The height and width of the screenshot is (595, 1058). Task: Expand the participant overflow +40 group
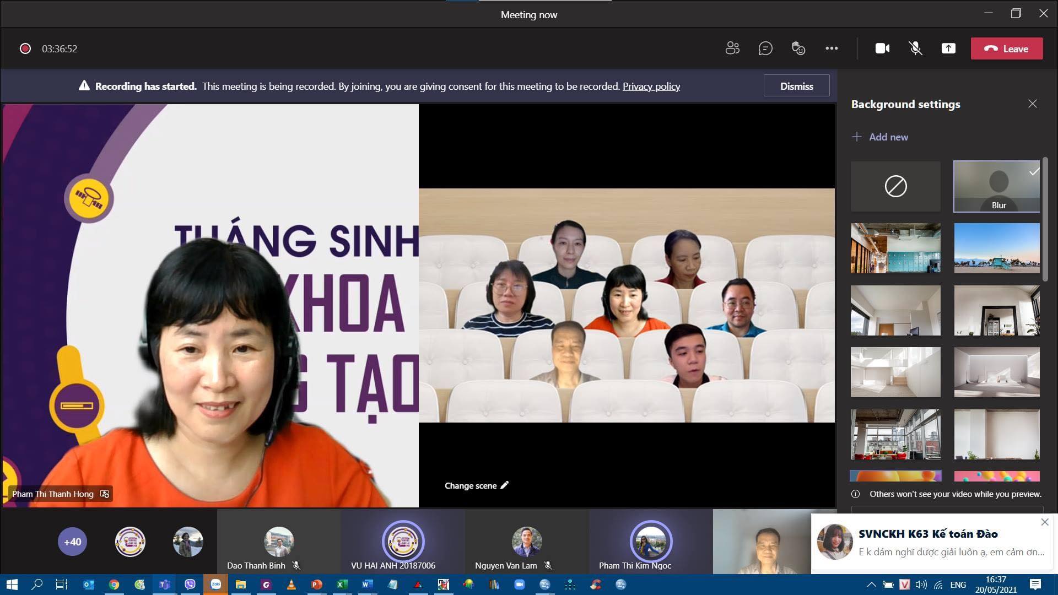click(72, 542)
